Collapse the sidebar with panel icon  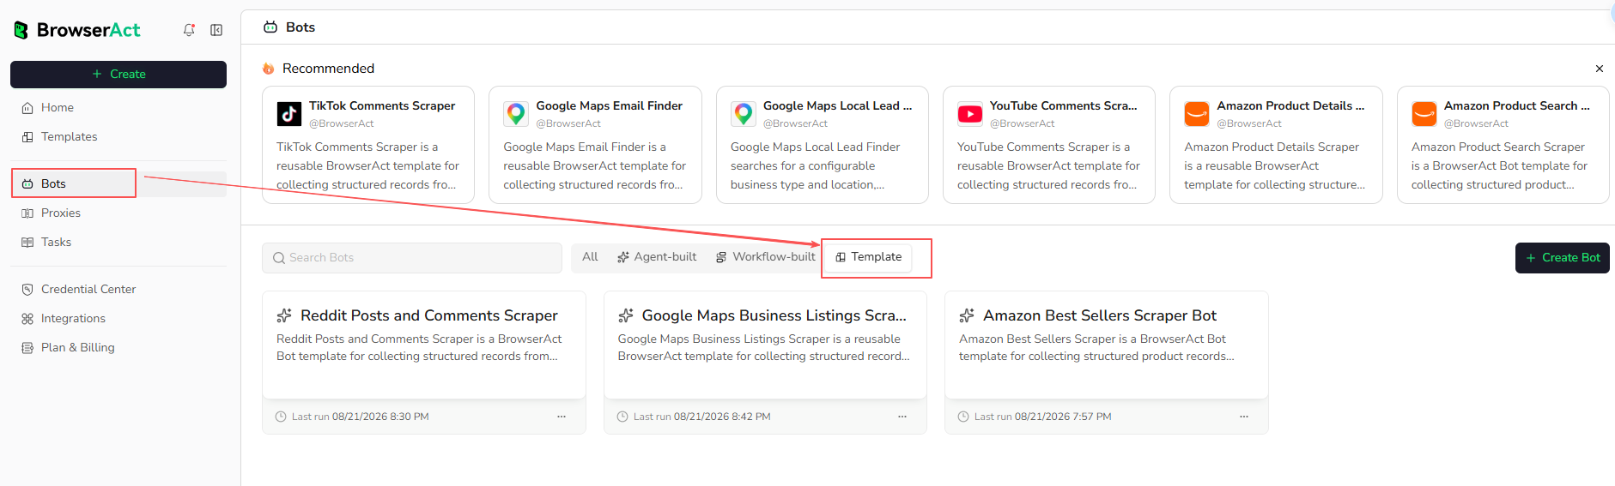[x=216, y=30]
